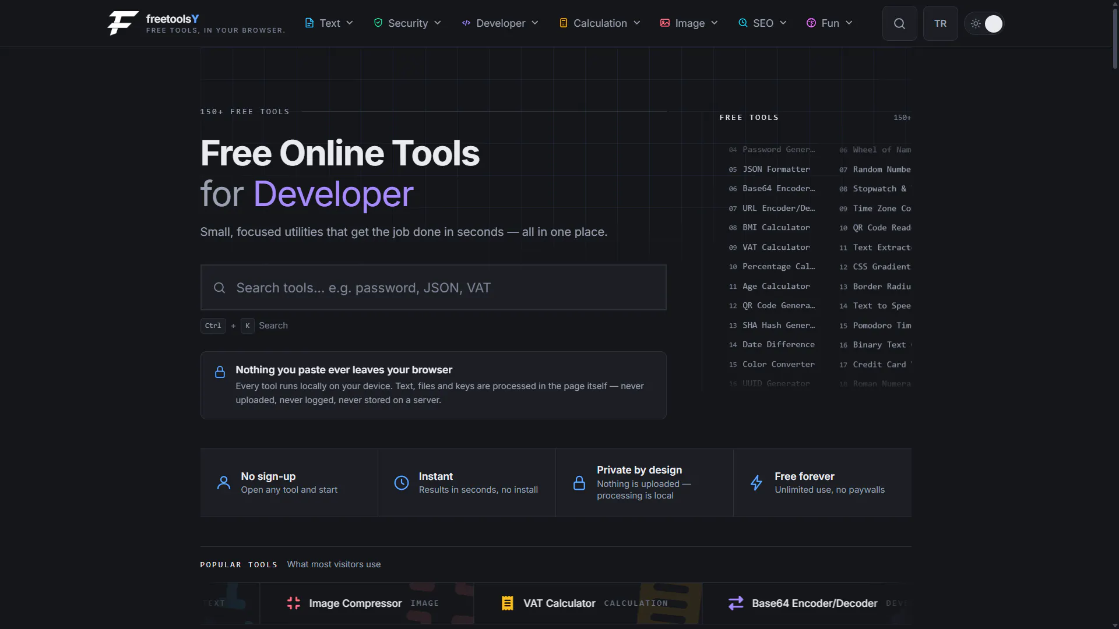Open URL Encoder/De… list entry
The width and height of the screenshot is (1119, 629).
click(772, 209)
